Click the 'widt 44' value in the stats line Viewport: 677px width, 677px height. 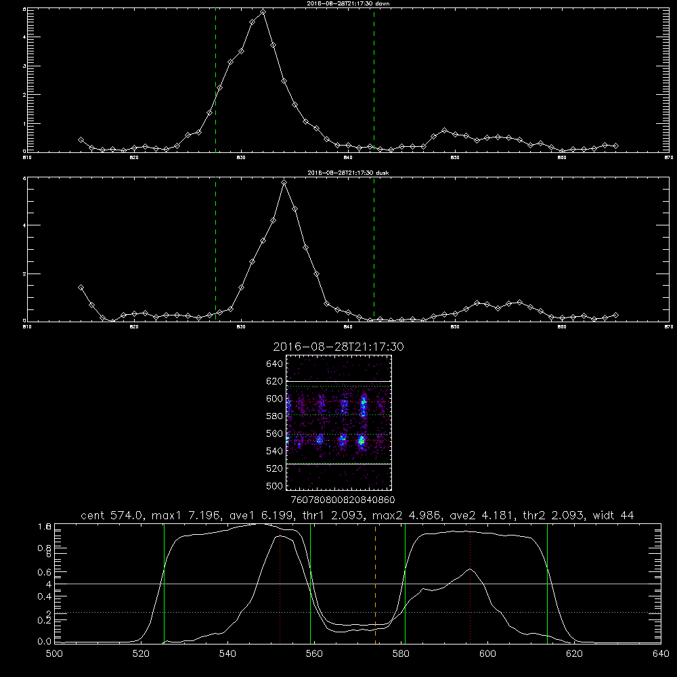coord(613,515)
